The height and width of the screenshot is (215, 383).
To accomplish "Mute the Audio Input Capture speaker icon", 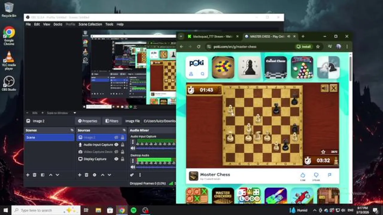I will tap(133, 148).
